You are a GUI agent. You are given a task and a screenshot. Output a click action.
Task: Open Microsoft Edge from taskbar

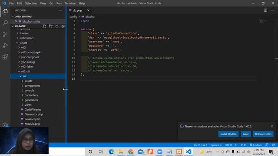tap(111, 152)
